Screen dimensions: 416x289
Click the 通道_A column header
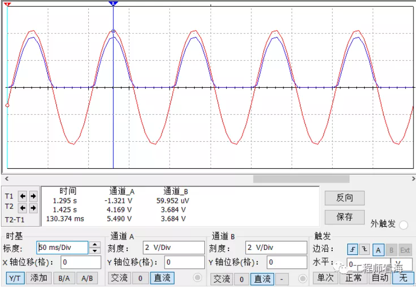coord(122,191)
